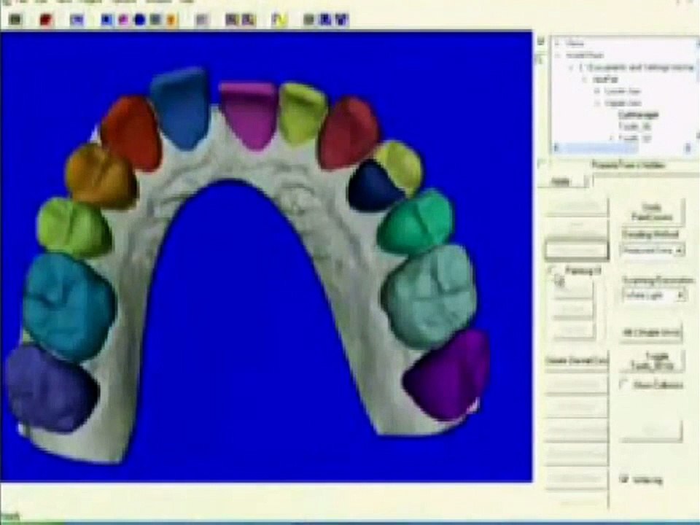Viewport: 700px width, 525px height.
Task: Select the green premolar on the right side
Action: [x=417, y=222]
